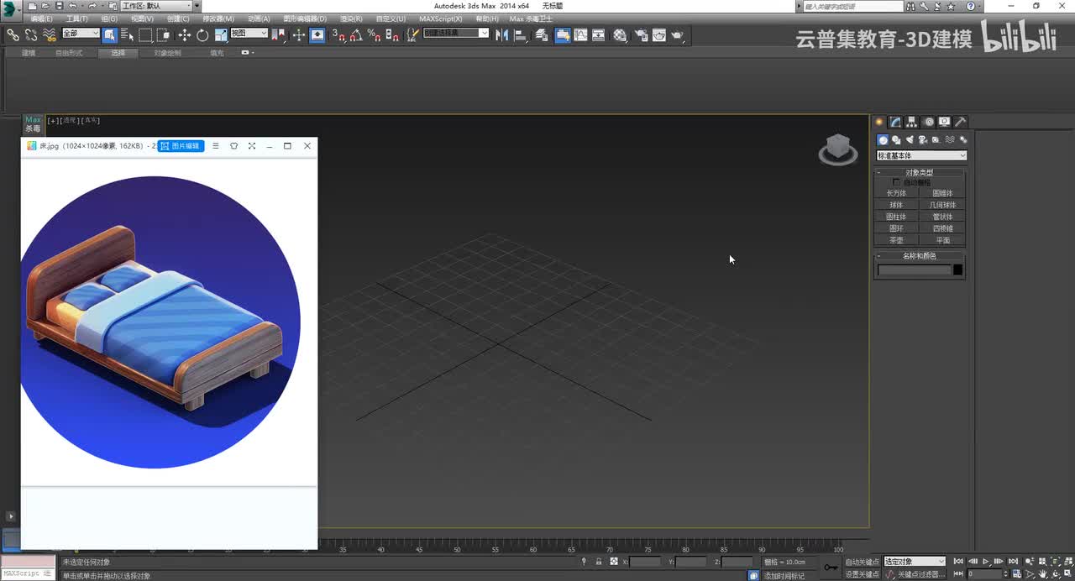The height and width of the screenshot is (581, 1075).
Task: Click the 长方体 box button
Action: [896, 193]
